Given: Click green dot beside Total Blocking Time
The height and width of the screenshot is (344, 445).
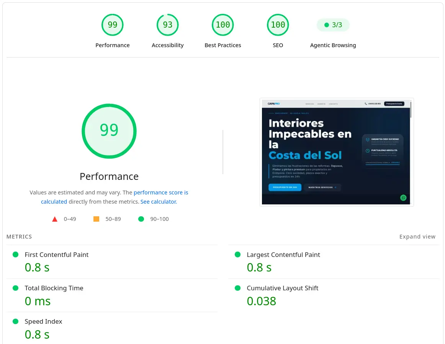Looking at the screenshot, I should [16, 288].
